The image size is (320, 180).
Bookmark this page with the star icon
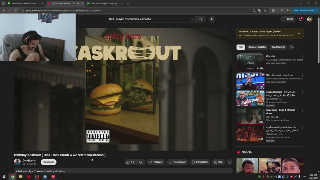tap(265, 10)
